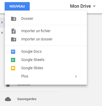
Task: Click the yellow Google Slides icon
Action: (x=13, y=68)
